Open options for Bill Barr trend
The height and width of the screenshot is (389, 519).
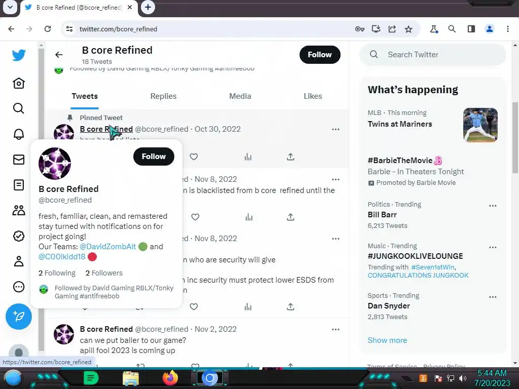tap(493, 206)
